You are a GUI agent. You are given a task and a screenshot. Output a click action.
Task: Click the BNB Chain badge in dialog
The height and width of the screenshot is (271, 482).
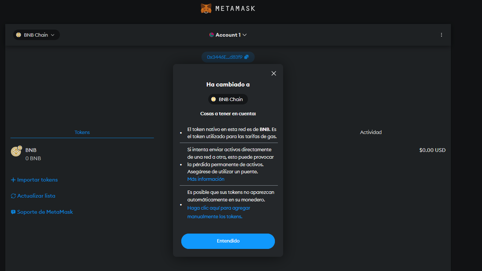pyautogui.click(x=228, y=99)
